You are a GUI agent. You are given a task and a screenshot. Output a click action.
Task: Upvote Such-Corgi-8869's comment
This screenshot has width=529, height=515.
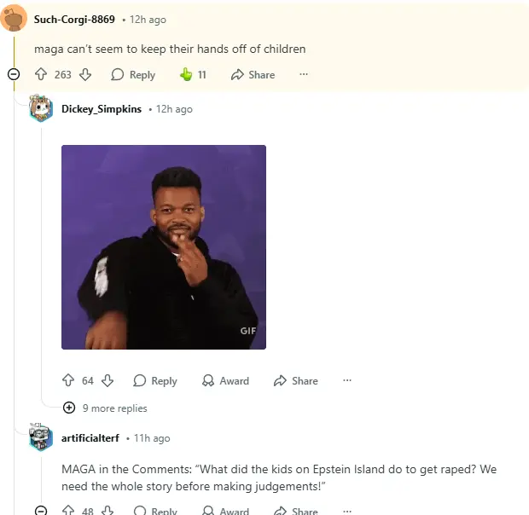pyautogui.click(x=41, y=74)
